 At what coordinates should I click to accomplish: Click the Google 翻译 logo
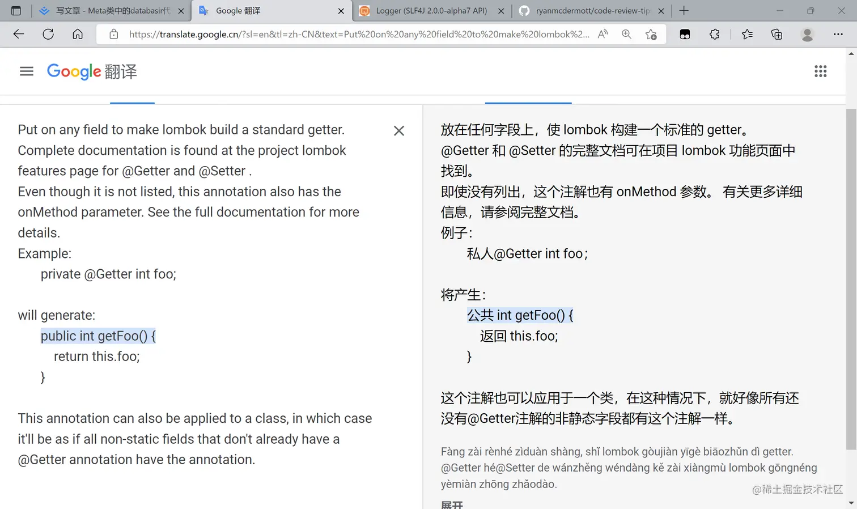coord(92,71)
